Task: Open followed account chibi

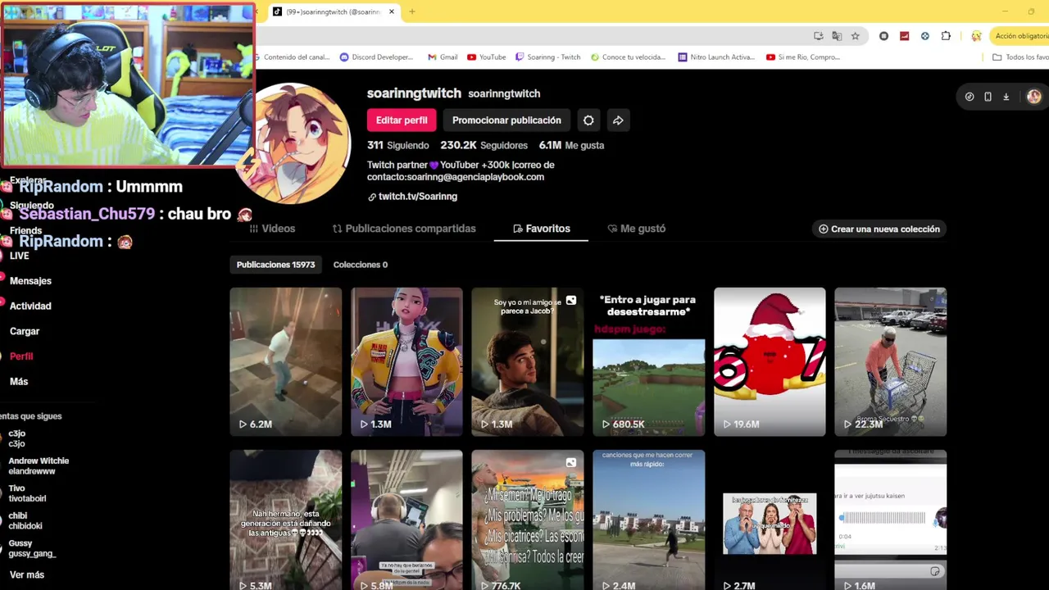Action: 25,521
